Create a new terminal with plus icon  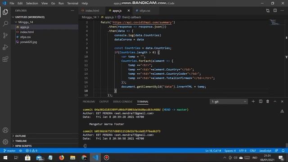click(x=253, y=101)
